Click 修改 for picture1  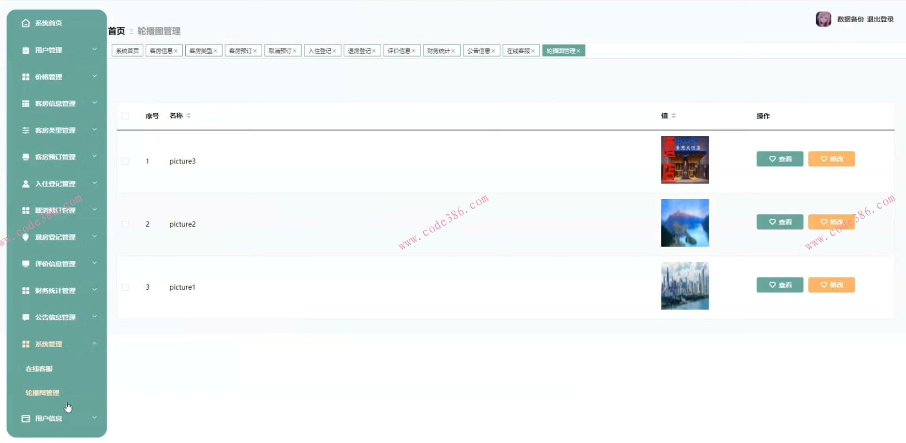point(832,285)
